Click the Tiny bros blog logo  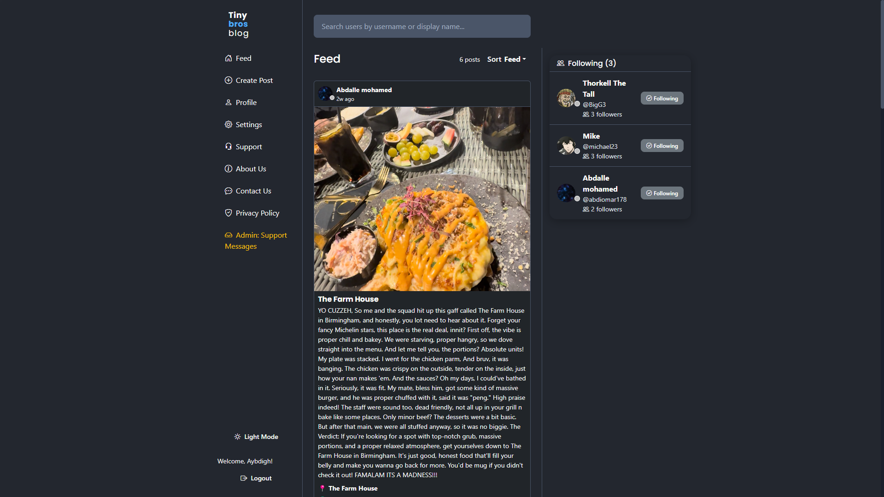pos(238,24)
